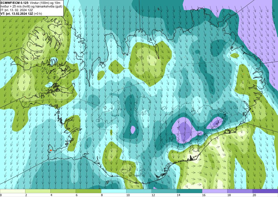Click the scale label "6"
The height and width of the screenshot is (197, 278).
[x=77, y=195]
